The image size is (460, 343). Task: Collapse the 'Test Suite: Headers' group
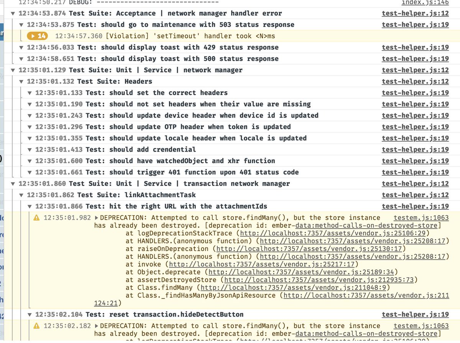pyautogui.click(x=22, y=82)
